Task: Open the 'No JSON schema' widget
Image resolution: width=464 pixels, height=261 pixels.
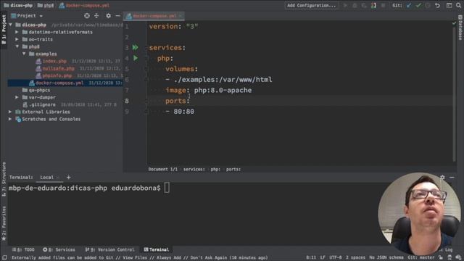Action: [386, 258]
